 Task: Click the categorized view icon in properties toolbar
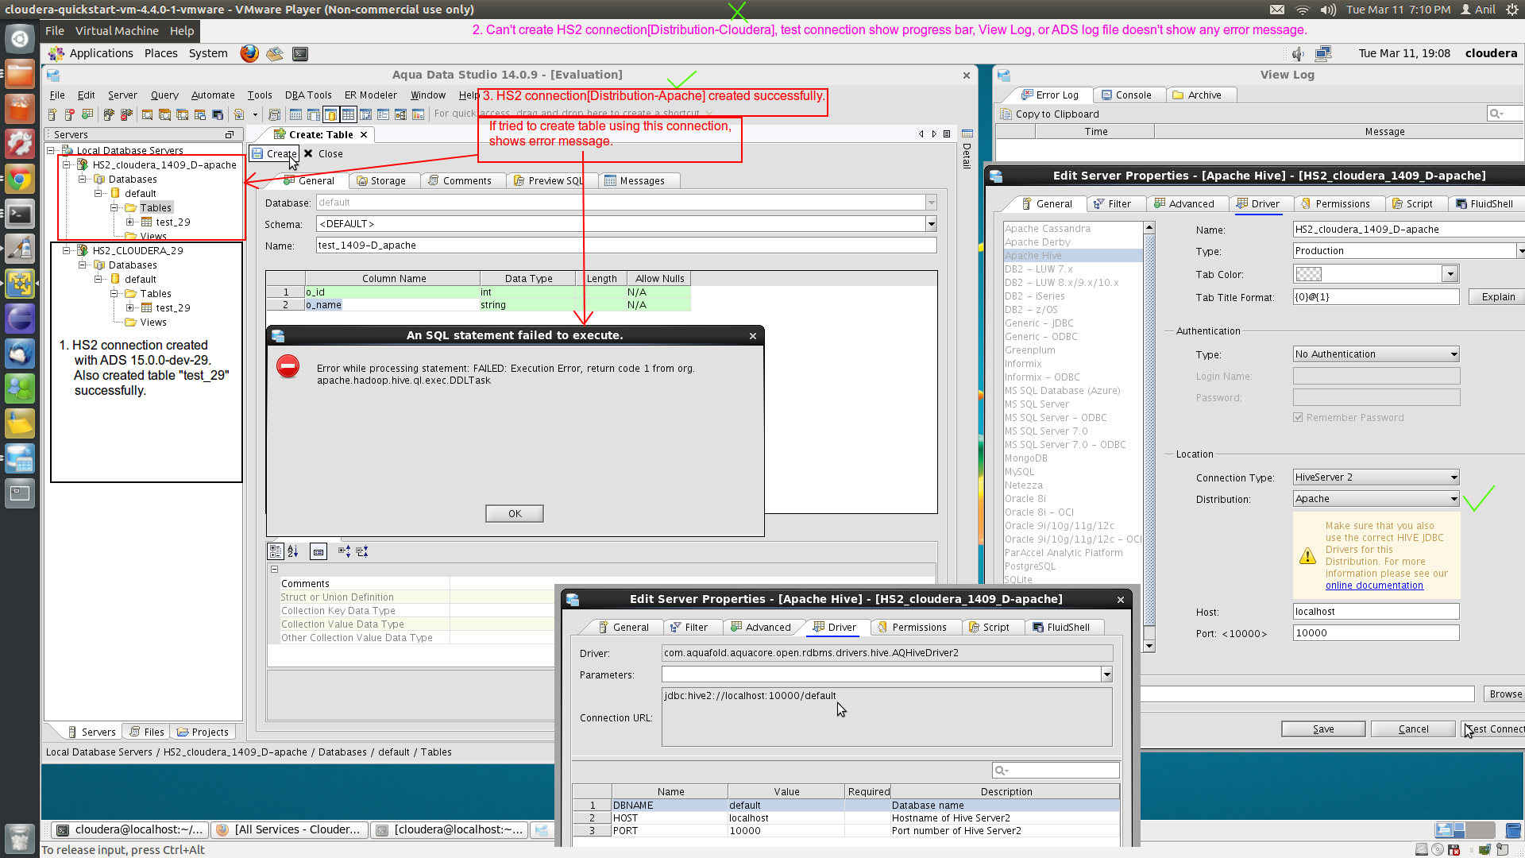tap(276, 551)
